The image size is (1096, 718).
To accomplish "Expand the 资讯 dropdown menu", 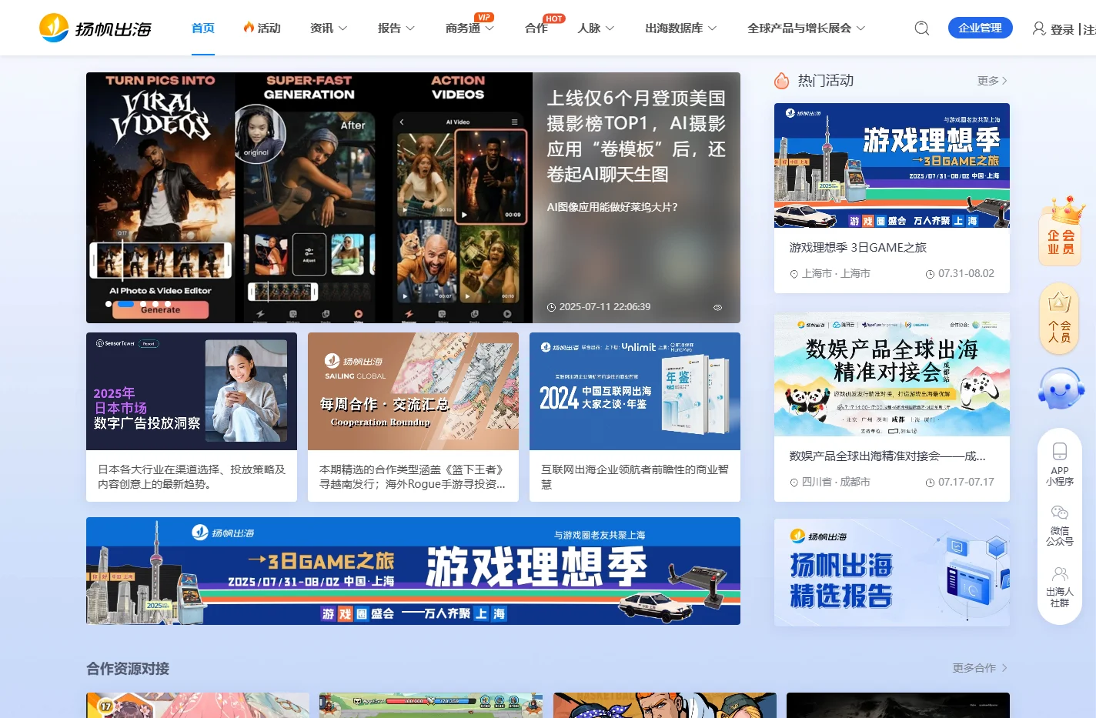I will coord(328,28).
